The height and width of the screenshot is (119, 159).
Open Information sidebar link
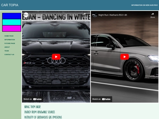coord(10,40)
